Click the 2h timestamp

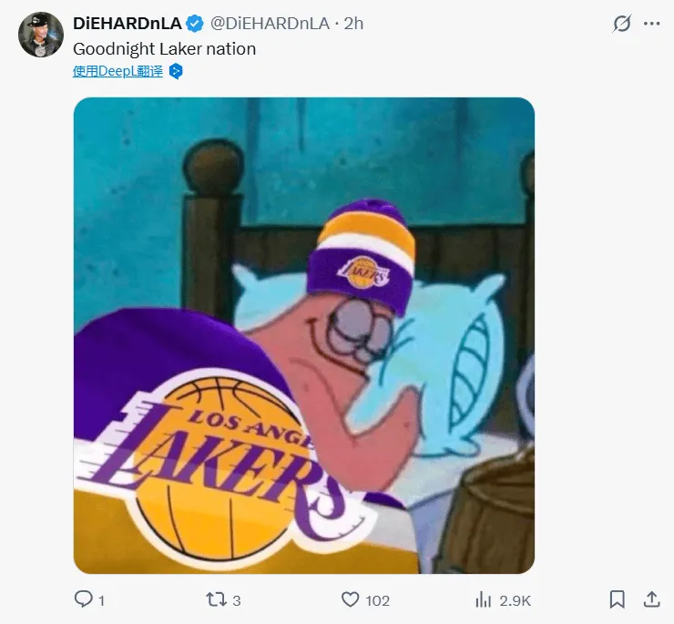(x=353, y=24)
